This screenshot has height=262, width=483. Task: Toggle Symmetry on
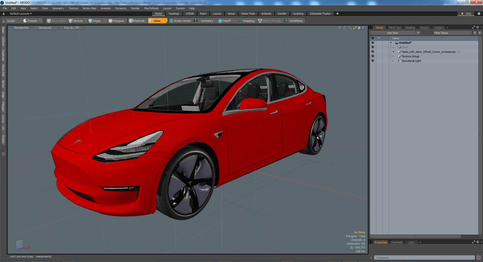[x=204, y=21]
